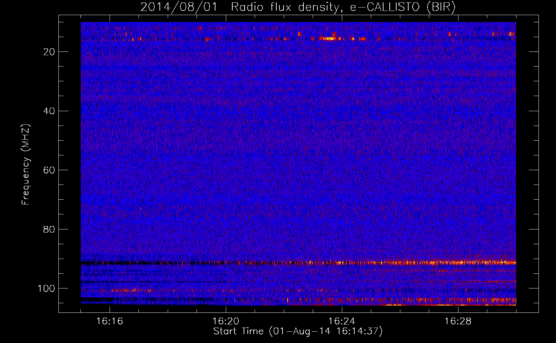The height and width of the screenshot is (343, 556).
Task: Click the bright 91 MHz emission band near 16:28
Action: 458,262
